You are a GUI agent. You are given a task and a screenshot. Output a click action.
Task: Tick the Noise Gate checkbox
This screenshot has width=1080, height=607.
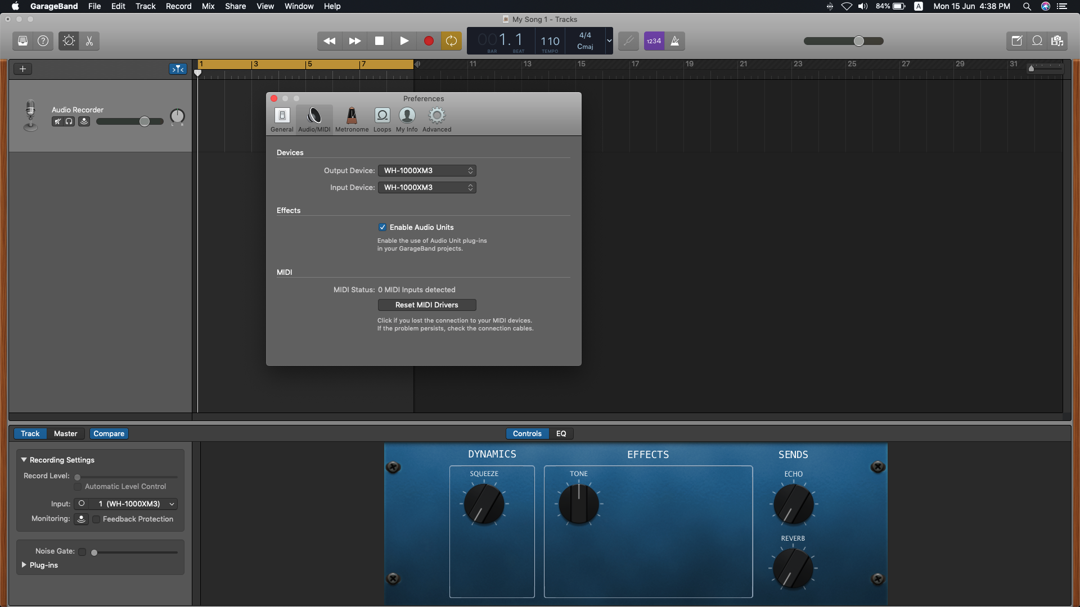click(x=82, y=552)
